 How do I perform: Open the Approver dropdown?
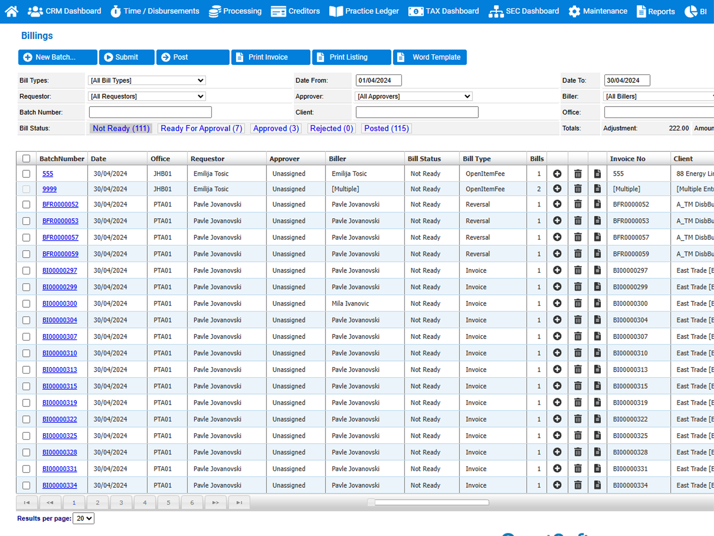tap(413, 96)
